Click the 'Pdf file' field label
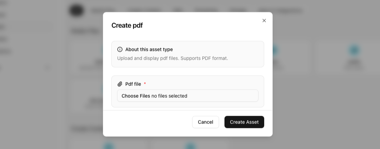380x149 pixels. [133, 84]
